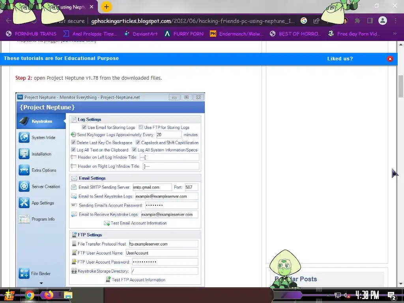Click the network tray icon
Viewport: 404px width, 303px height.
coord(337,295)
